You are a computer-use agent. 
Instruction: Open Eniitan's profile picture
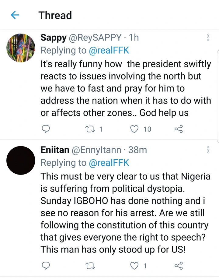[x=21, y=160]
